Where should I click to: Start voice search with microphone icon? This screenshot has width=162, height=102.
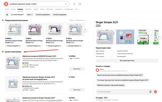coord(74,4)
